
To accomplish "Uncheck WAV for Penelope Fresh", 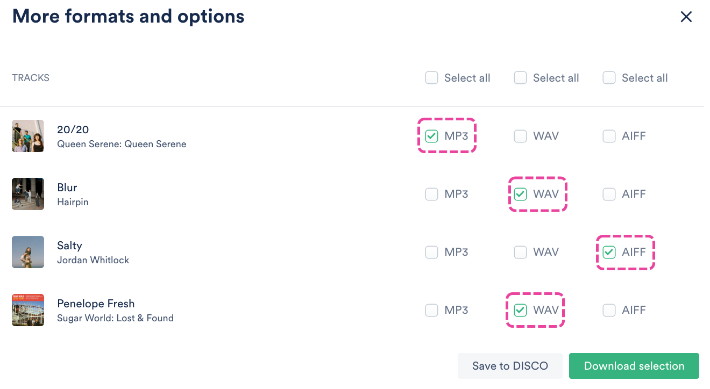I will [x=520, y=310].
